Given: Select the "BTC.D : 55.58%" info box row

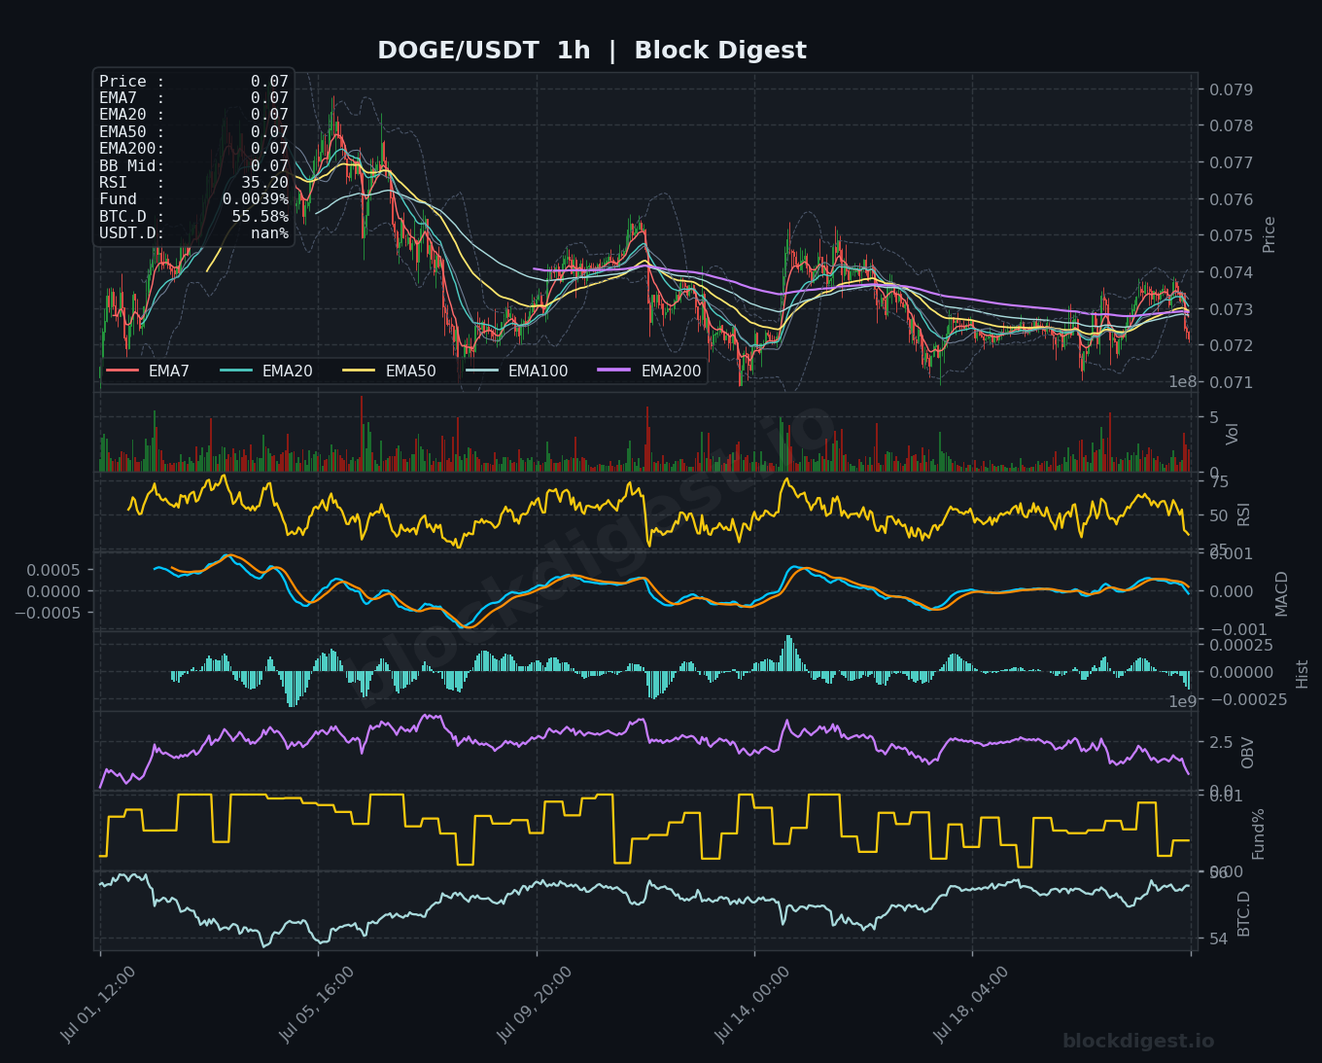Looking at the screenshot, I should pos(193,217).
